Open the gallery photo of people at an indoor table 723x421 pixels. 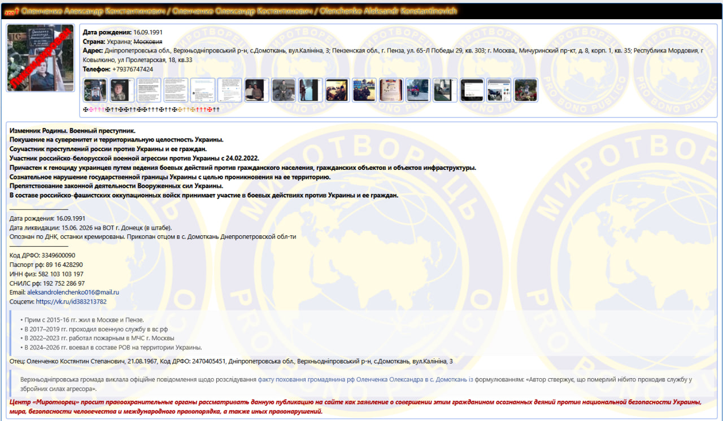337,90
